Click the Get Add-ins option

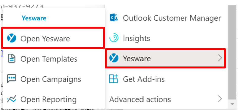(166, 79)
